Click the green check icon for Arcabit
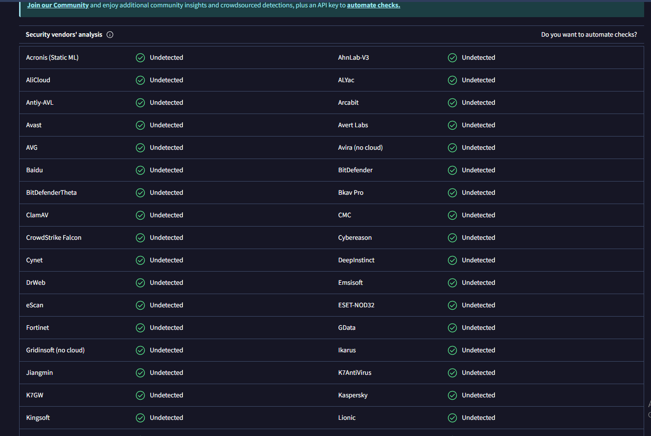The image size is (651, 436). 452,103
